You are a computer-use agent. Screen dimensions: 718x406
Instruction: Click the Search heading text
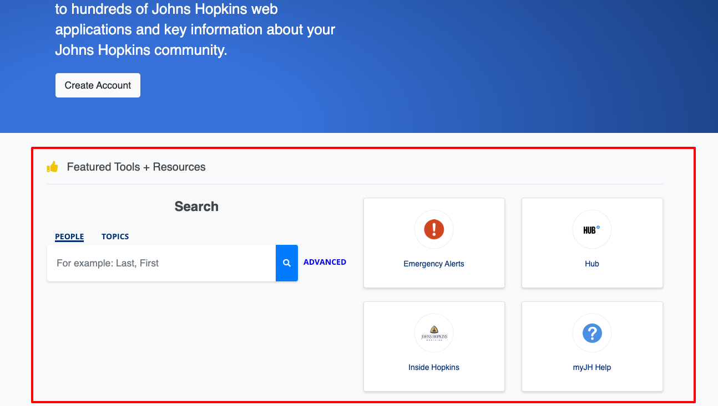[196, 207]
